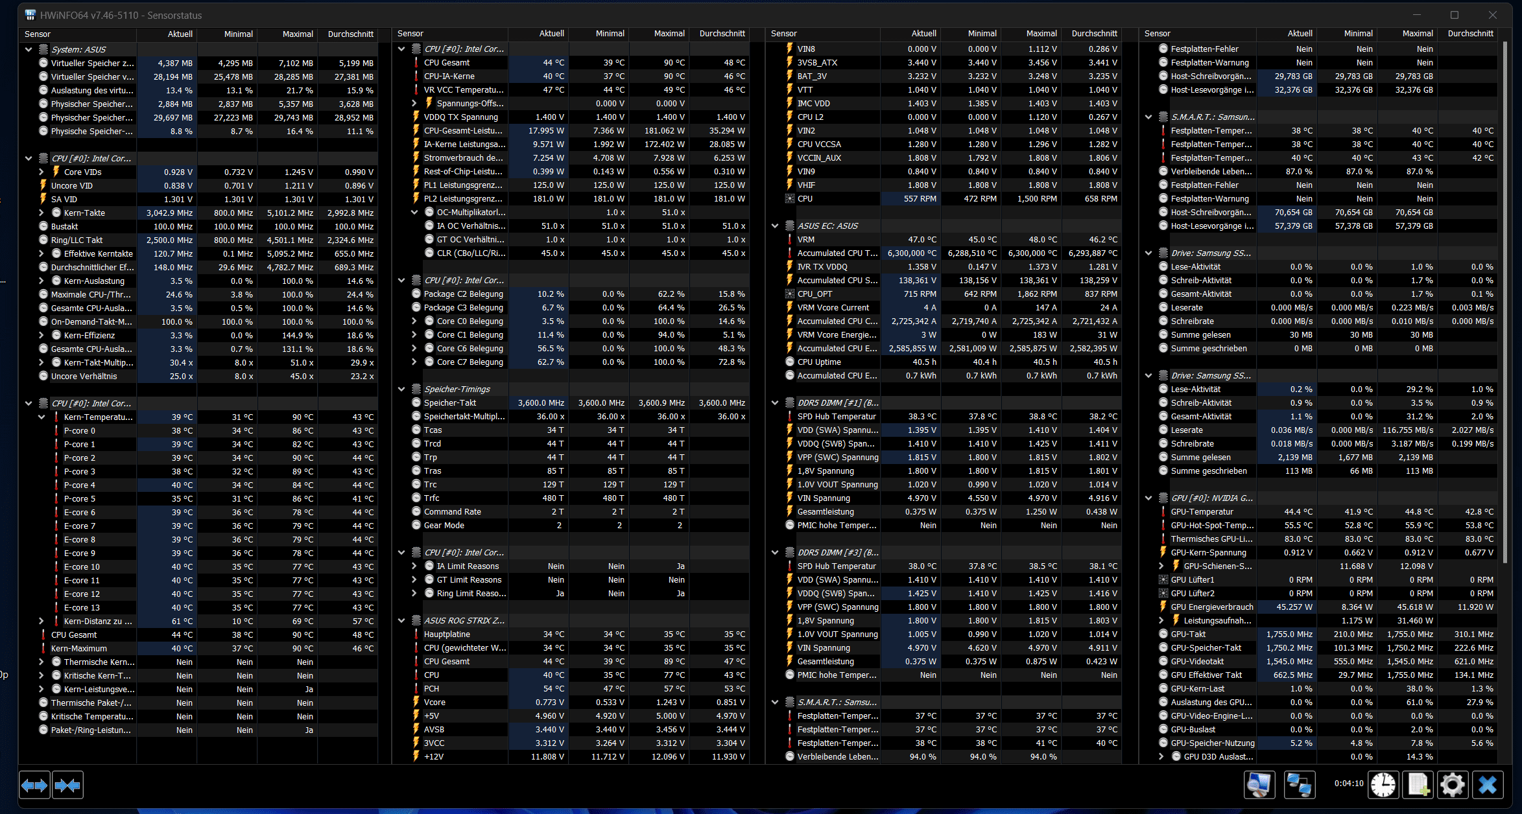Select the VRM Vcore Current row
Screen dimensions: 1522x814
point(833,307)
